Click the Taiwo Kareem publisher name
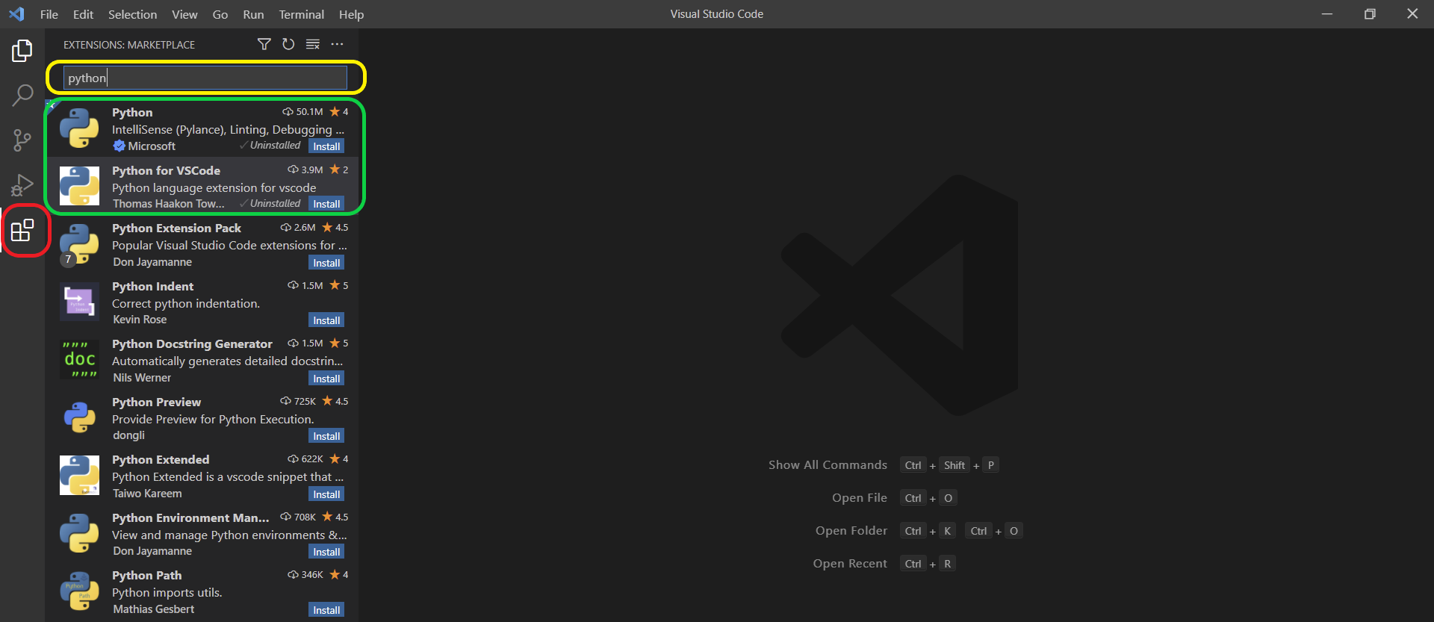 click(147, 494)
